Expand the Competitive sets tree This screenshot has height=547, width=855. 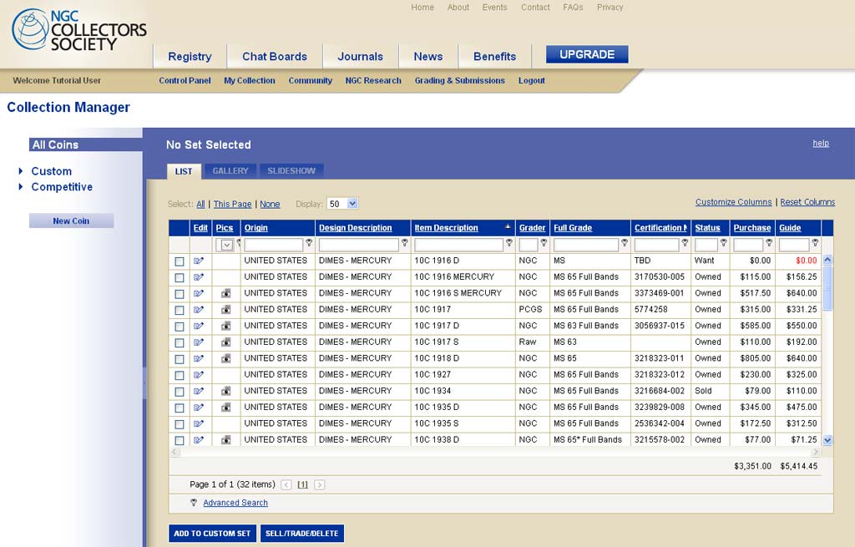(x=21, y=186)
